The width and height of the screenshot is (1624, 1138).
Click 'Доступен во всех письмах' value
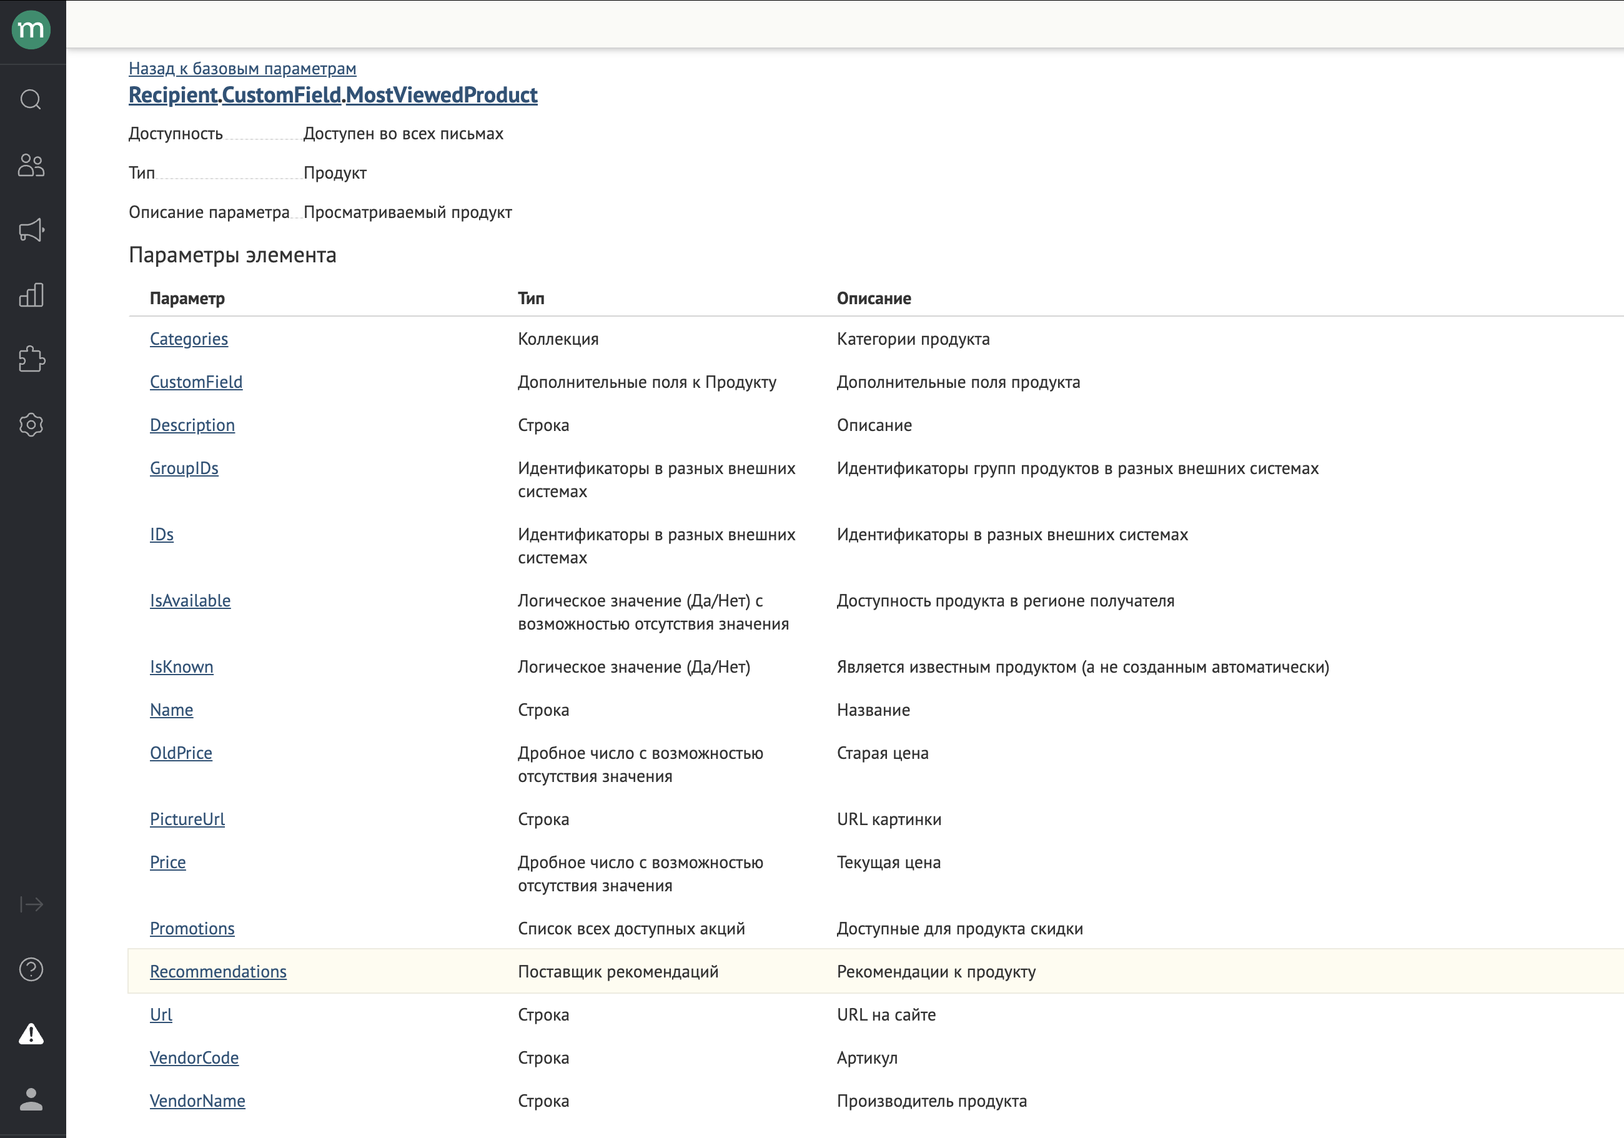pos(403,134)
